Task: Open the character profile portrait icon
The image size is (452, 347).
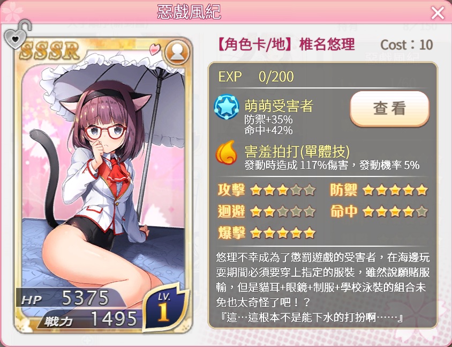Action: [x=177, y=53]
